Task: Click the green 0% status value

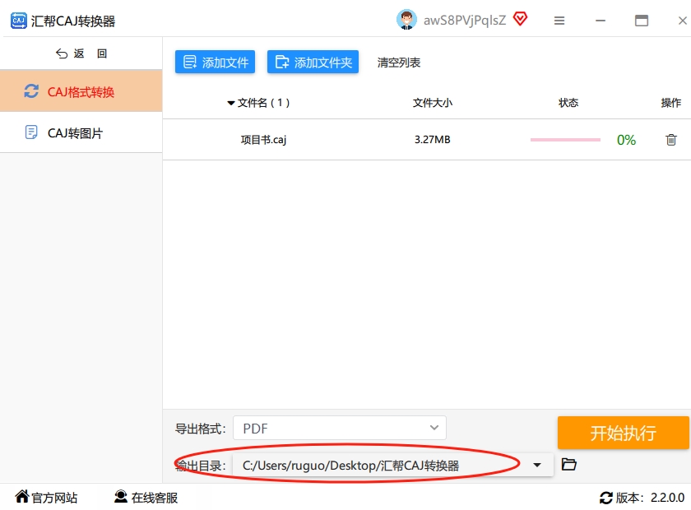Action: (626, 140)
